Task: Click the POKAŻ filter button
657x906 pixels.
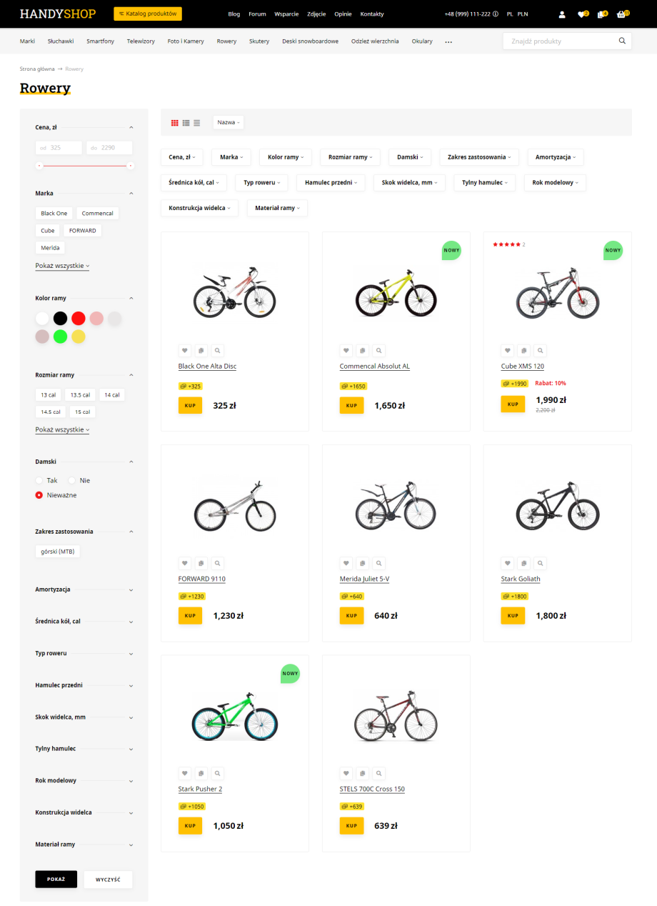Action: tap(56, 879)
